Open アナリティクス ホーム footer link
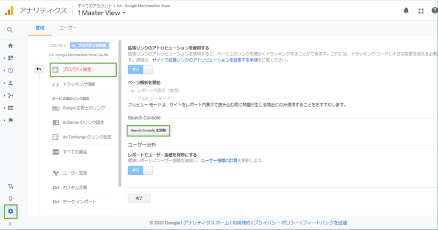Viewport: 438px width, 230px height. [206, 223]
